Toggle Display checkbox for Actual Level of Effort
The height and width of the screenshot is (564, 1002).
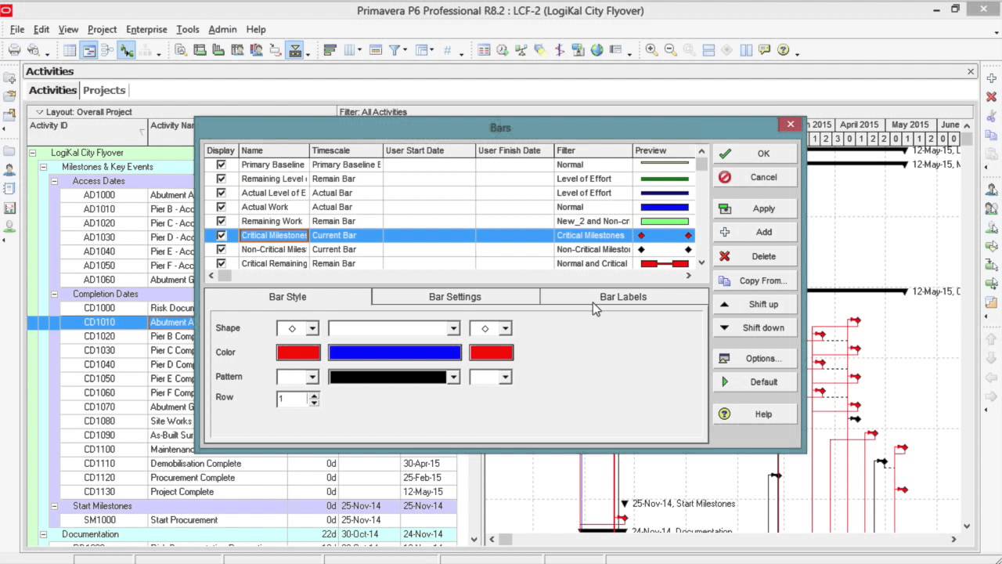(222, 193)
